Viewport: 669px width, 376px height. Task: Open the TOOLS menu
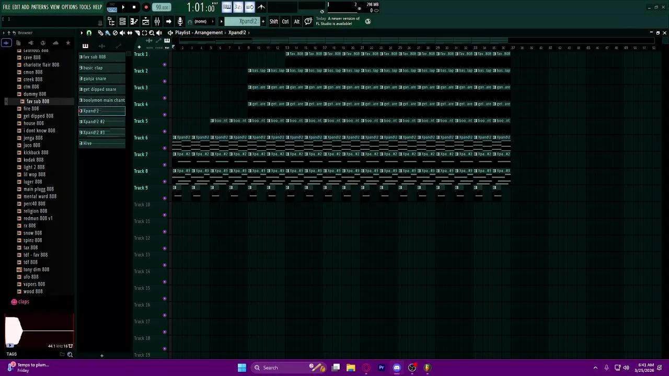coord(85,7)
